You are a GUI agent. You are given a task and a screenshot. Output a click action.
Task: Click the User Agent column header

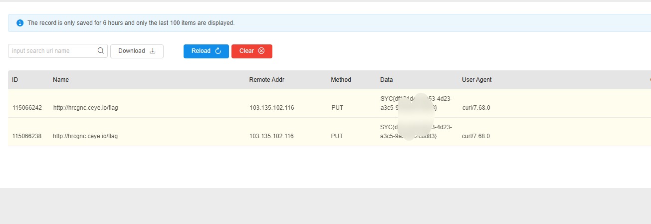coord(476,80)
